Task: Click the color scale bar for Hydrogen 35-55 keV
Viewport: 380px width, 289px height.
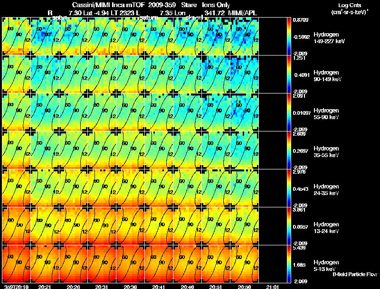Action: [x=289, y=150]
